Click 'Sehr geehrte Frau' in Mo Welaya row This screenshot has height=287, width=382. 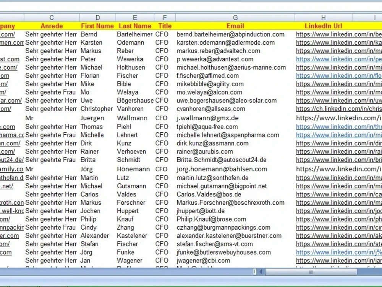50,93
